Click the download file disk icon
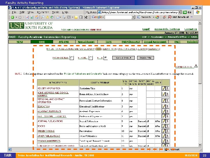This screenshot has height=158, width=210. [196, 66]
